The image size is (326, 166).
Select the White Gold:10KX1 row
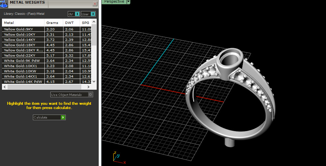coord(47,66)
